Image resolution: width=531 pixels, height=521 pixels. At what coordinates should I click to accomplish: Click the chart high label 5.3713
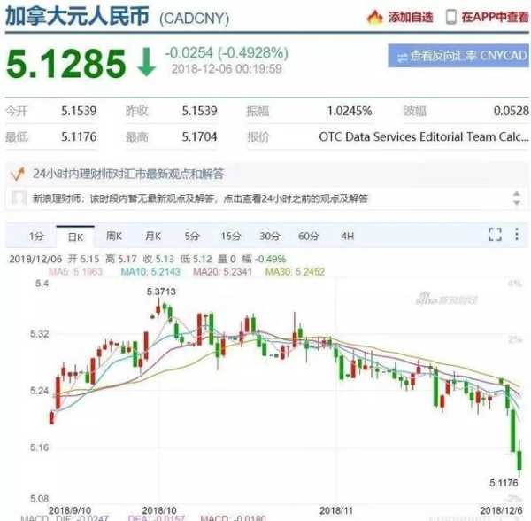click(161, 292)
